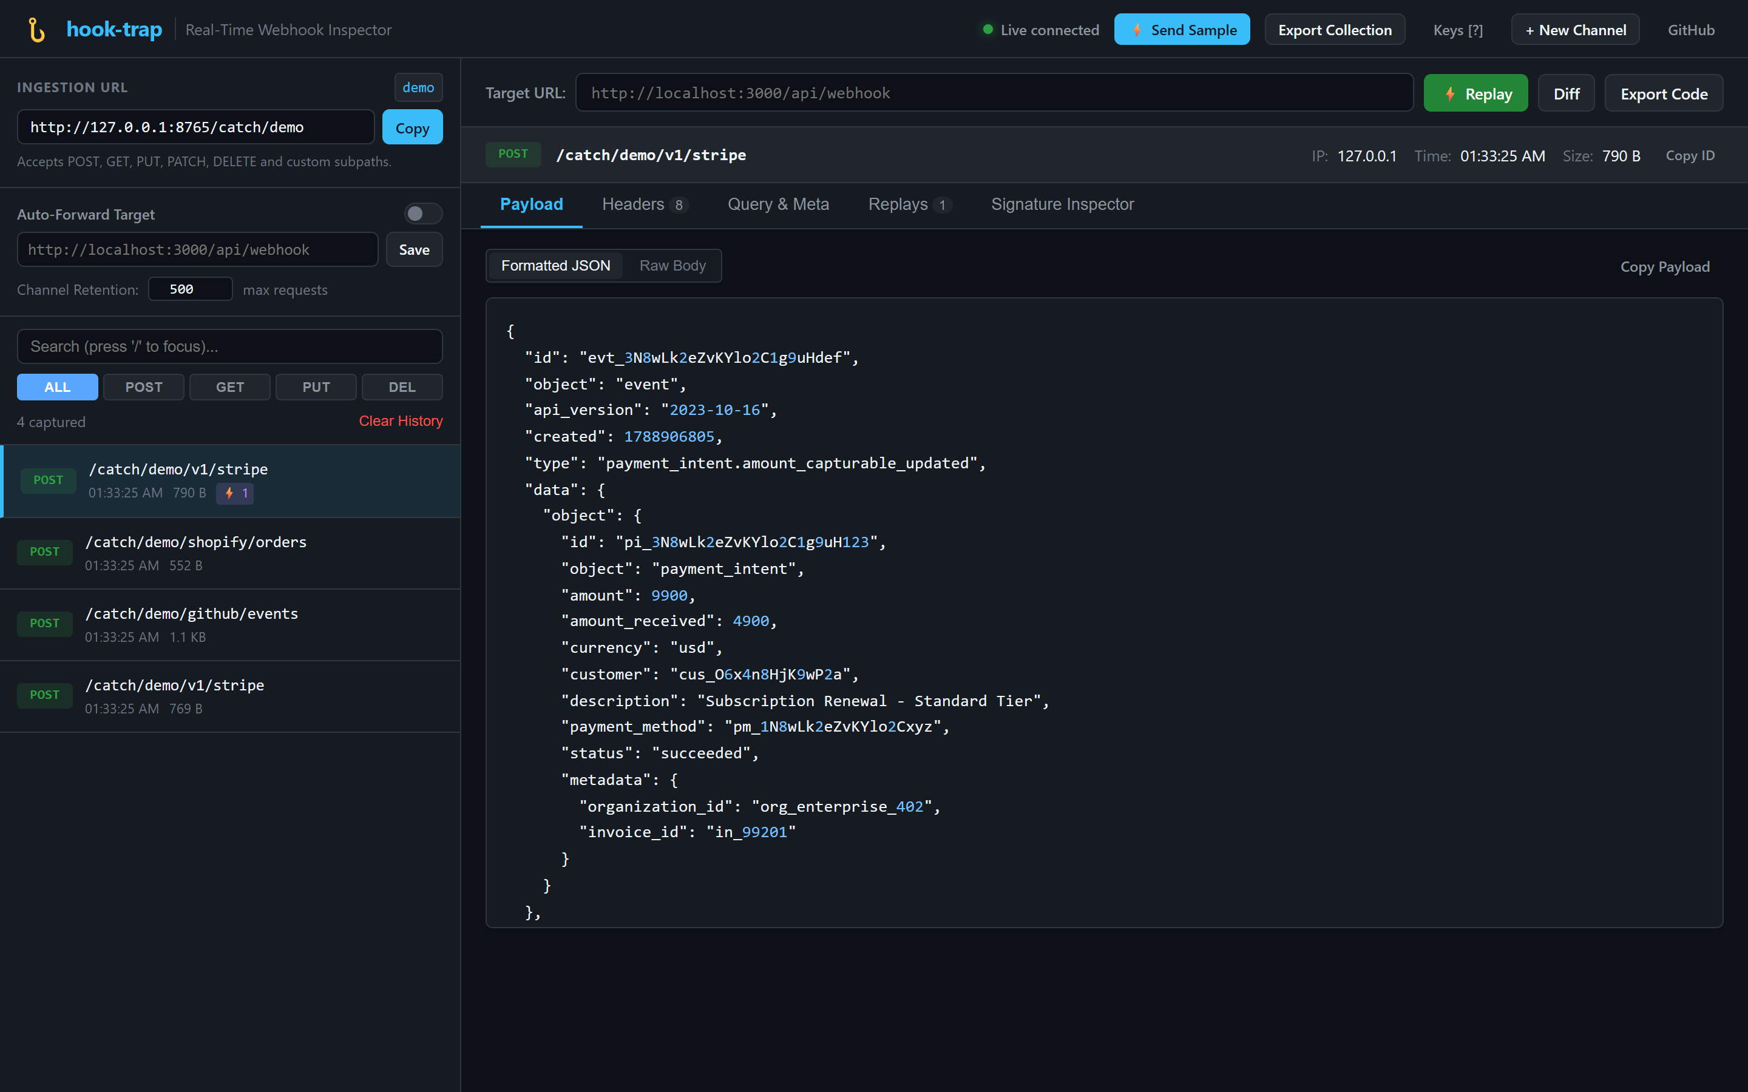Toggle the Auto-Forward Target switch

click(422, 214)
